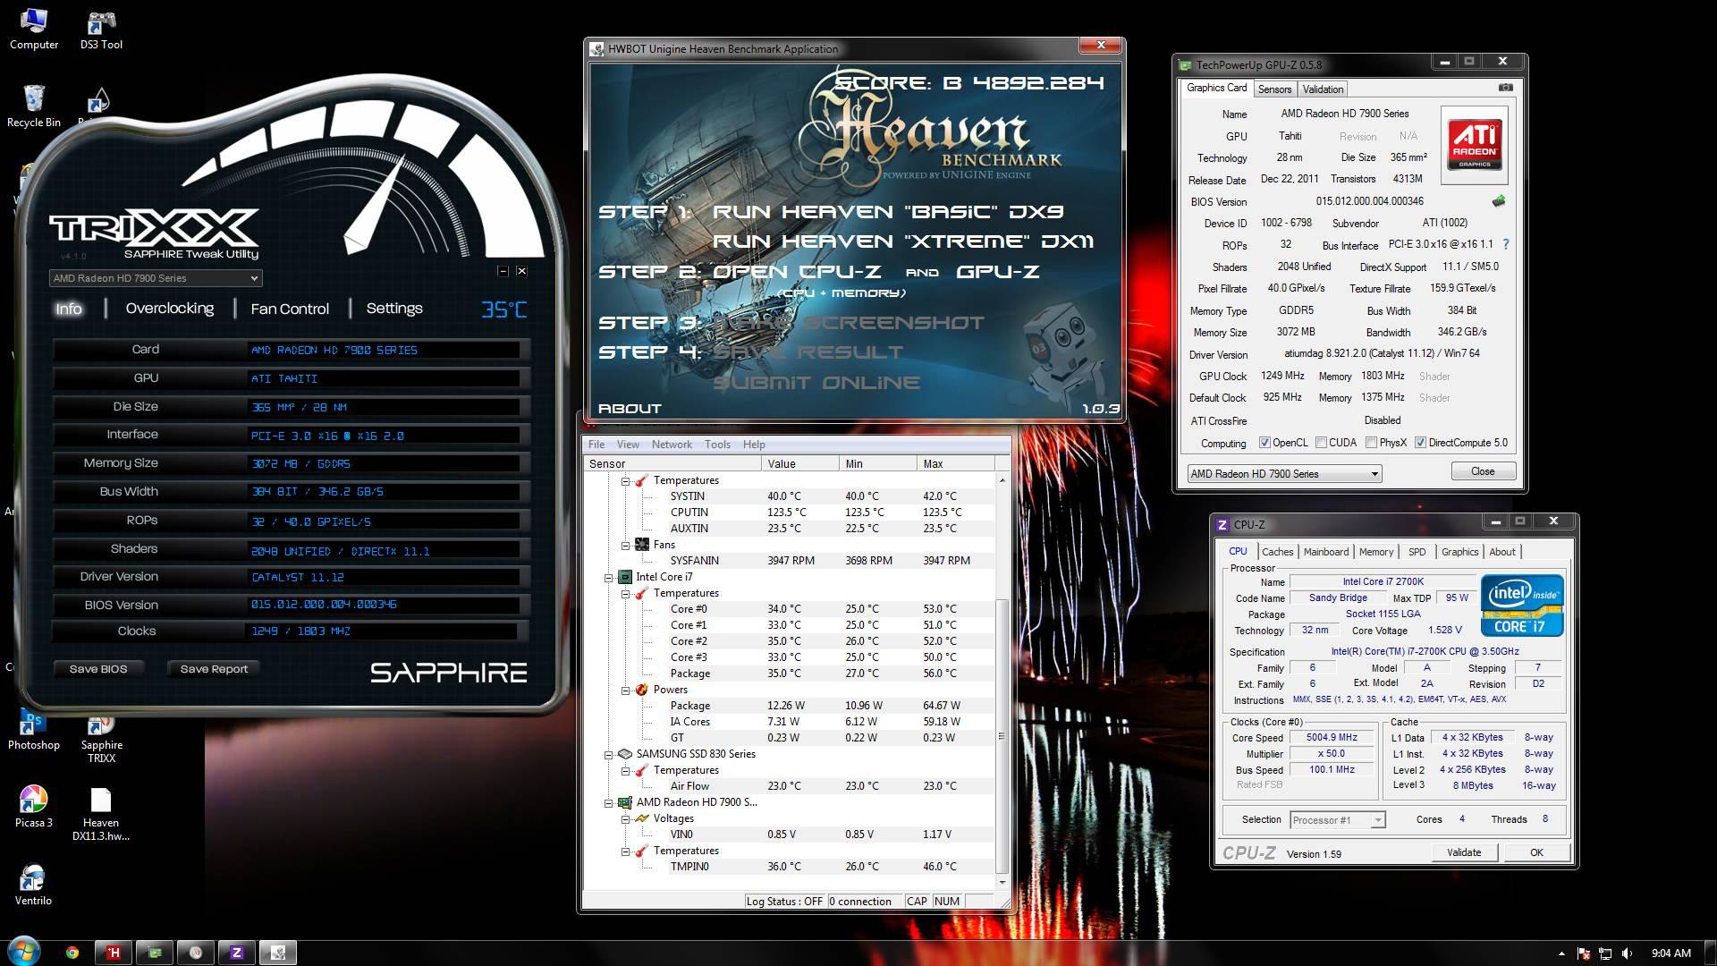
Task: Click Run Heaven "Xtreme" DX11
Action: 902,241
